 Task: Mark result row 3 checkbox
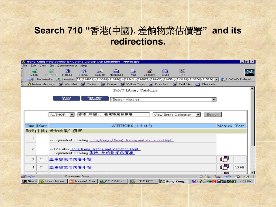click(x=42, y=159)
